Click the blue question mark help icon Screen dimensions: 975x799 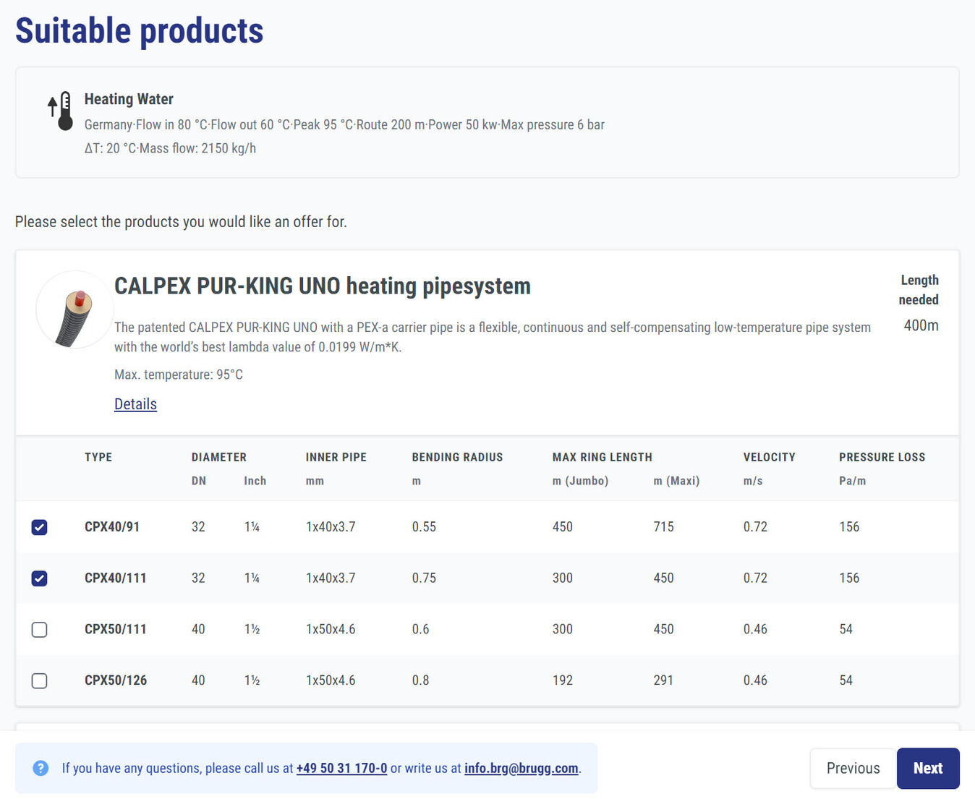(x=41, y=768)
